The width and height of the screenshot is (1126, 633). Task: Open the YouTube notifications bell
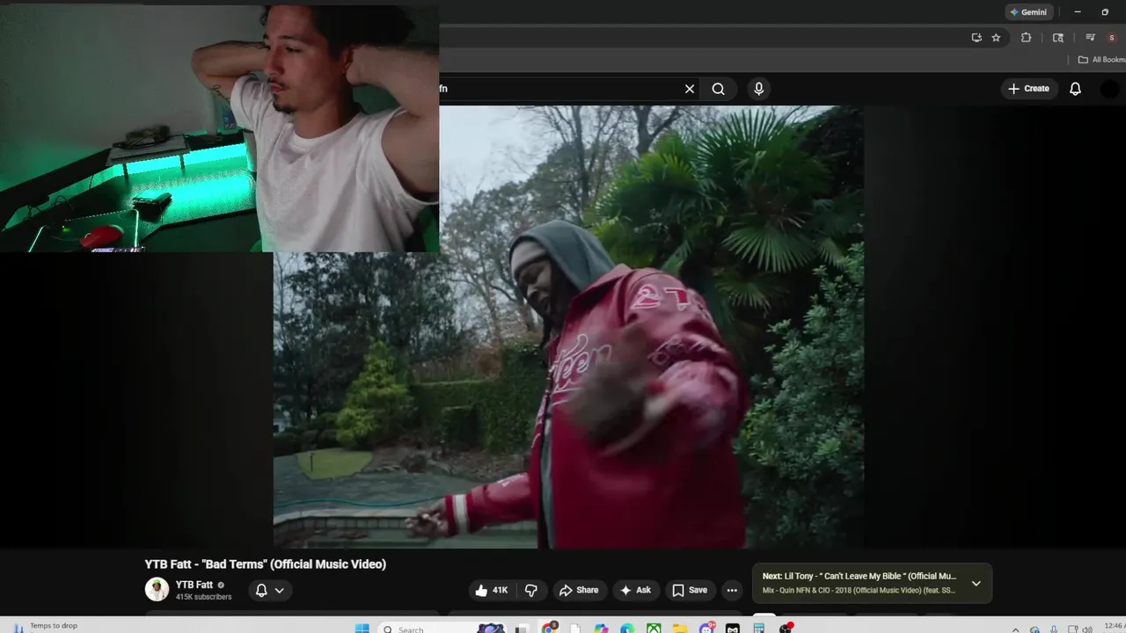point(1075,89)
